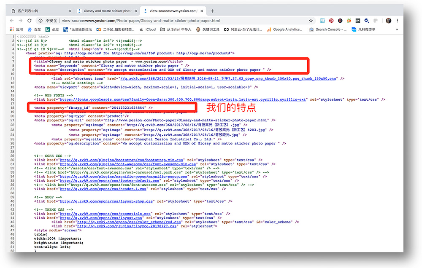Open the iCloud bookmark
Screen dimensions: 422x268
[147, 29]
